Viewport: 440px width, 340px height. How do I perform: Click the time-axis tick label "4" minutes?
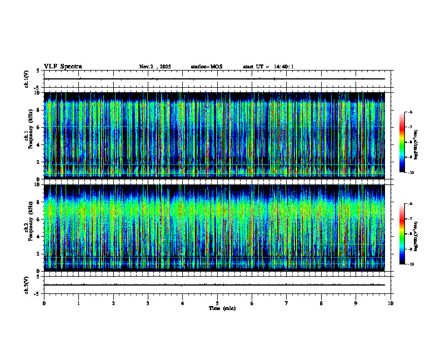[x=183, y=303]
